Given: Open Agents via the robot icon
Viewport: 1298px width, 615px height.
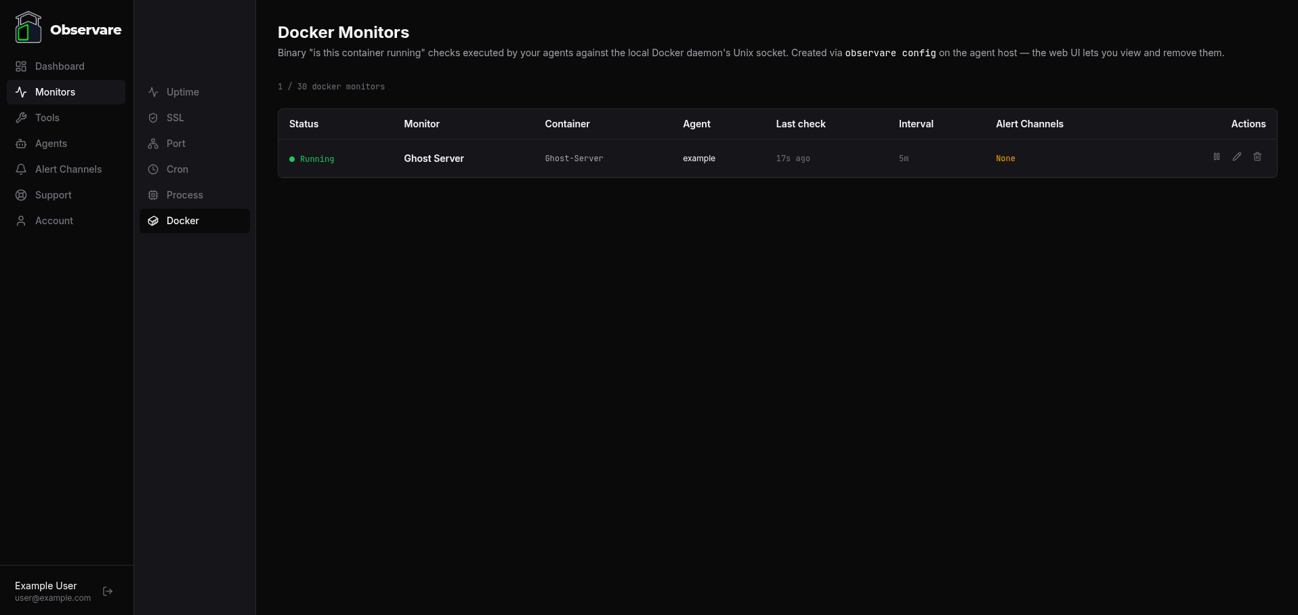Looking at the screenshot, I should [20, 144].
